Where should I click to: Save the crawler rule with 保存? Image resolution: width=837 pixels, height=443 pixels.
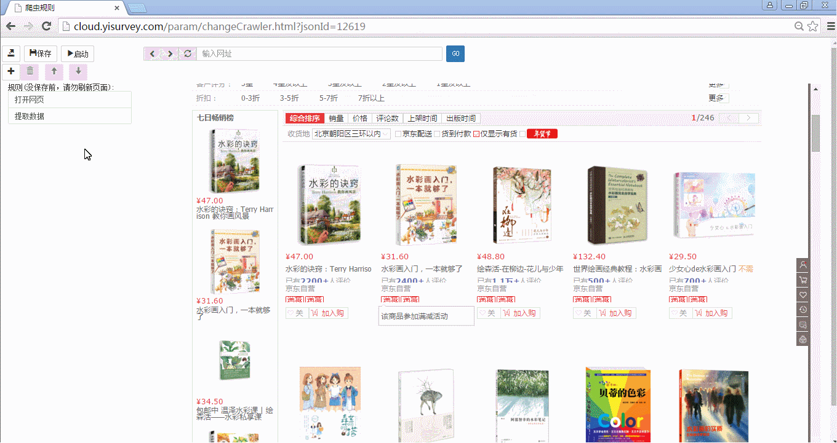(41, 53)
